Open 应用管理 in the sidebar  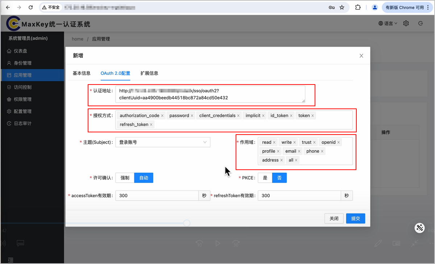(x=32, y=75)
